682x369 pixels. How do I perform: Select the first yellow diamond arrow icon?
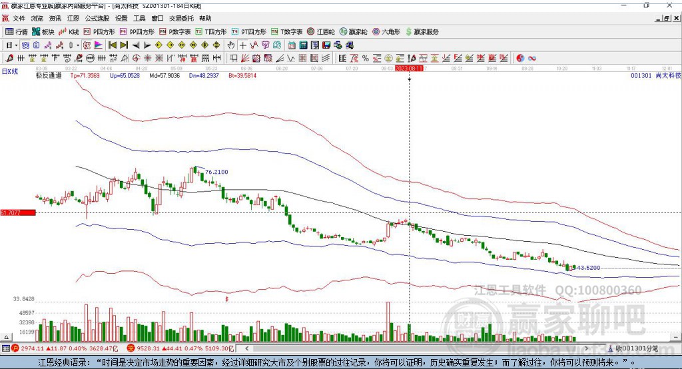[159, 45]
